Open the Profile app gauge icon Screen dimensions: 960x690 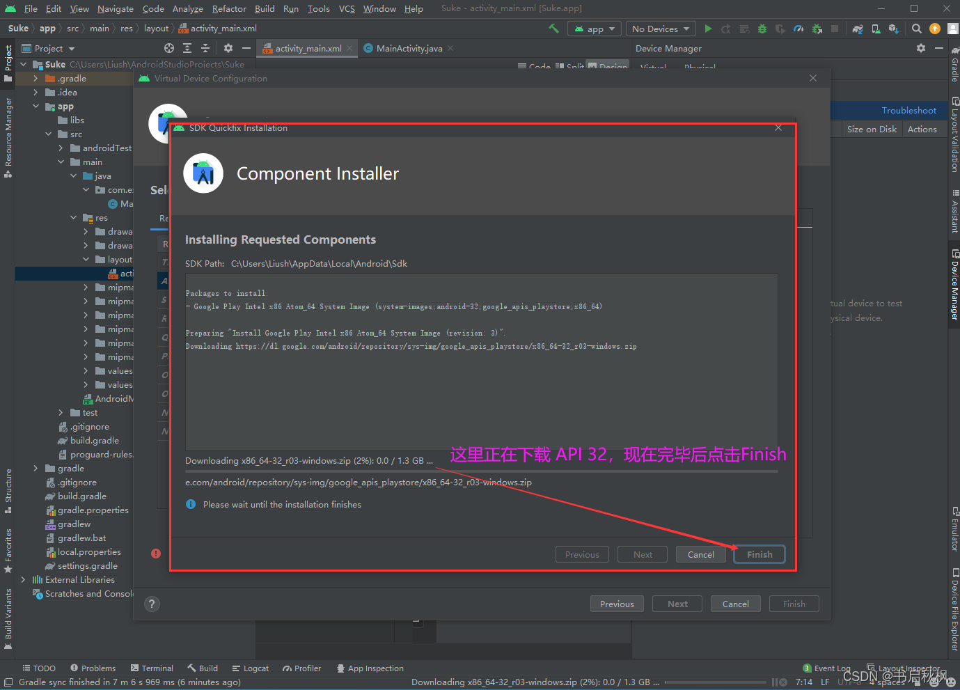pyautogui.click(x=798, y=29)
